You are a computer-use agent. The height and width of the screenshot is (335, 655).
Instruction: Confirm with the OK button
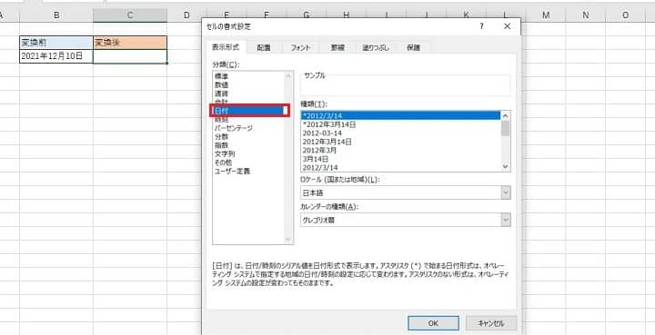[x=433, y=323]
